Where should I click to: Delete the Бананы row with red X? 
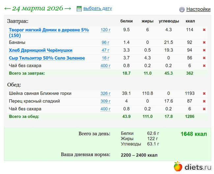click(x=204, y=42)
